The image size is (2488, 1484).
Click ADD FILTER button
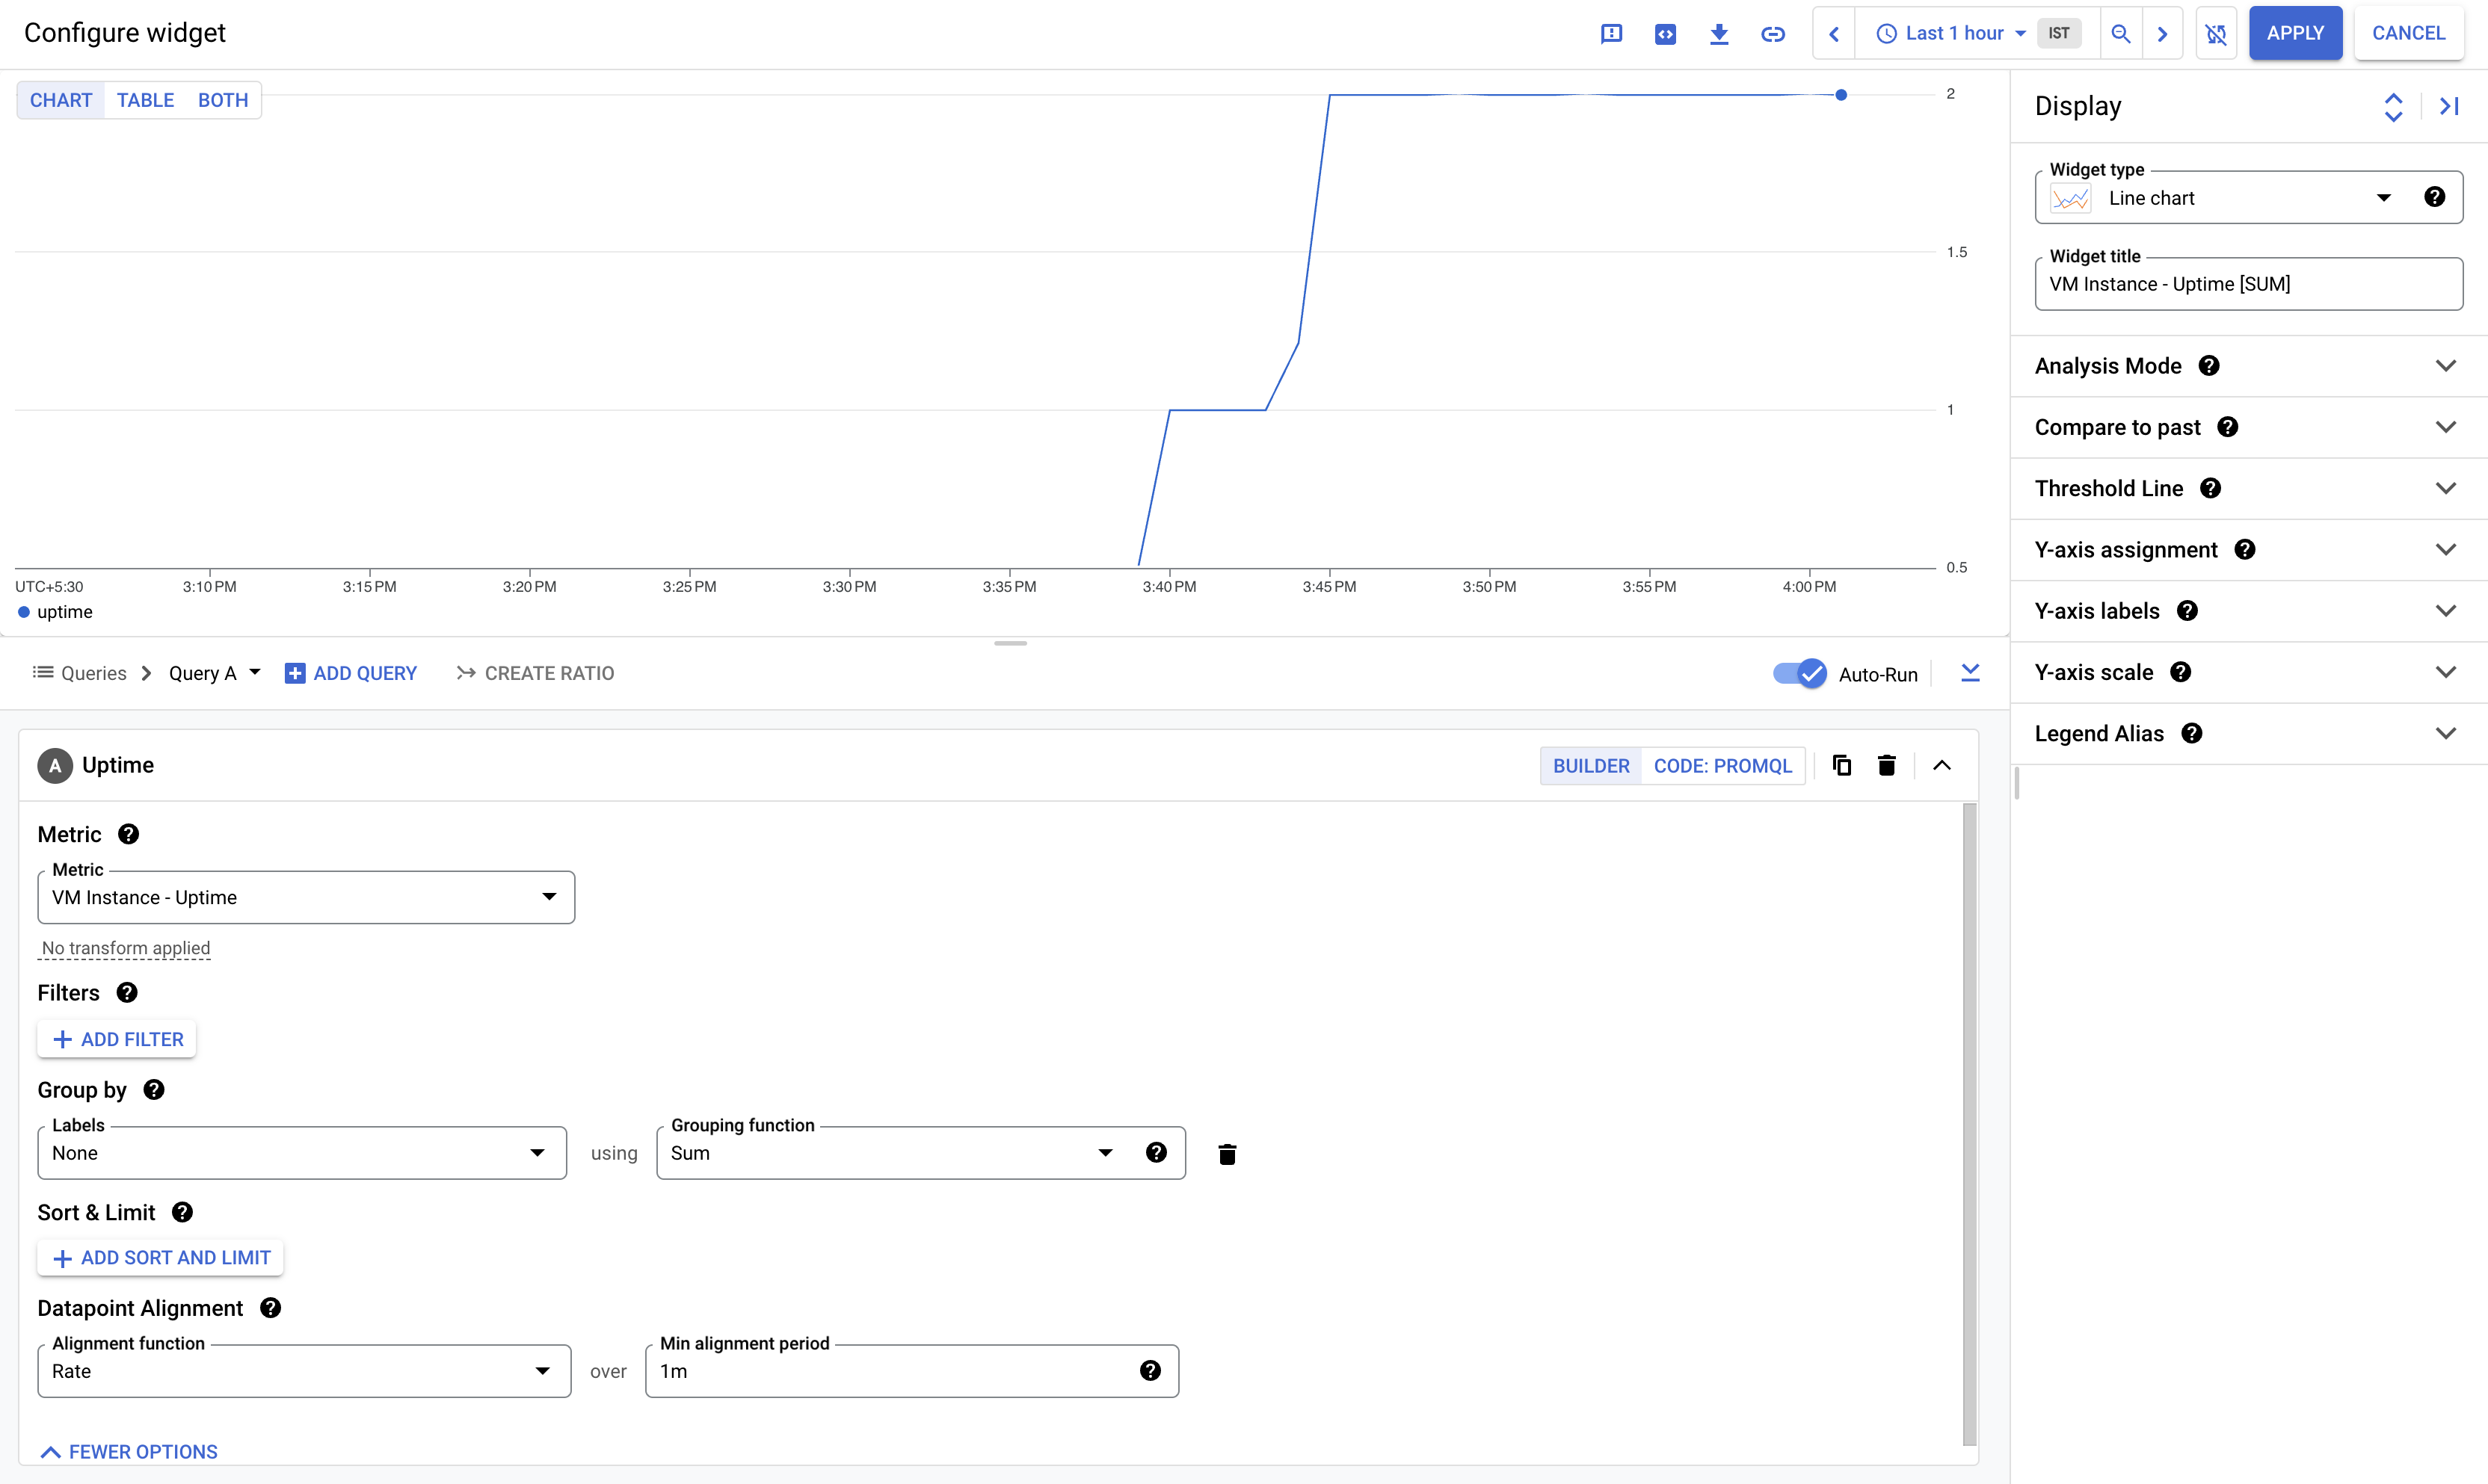click(x=117, y=1037)
